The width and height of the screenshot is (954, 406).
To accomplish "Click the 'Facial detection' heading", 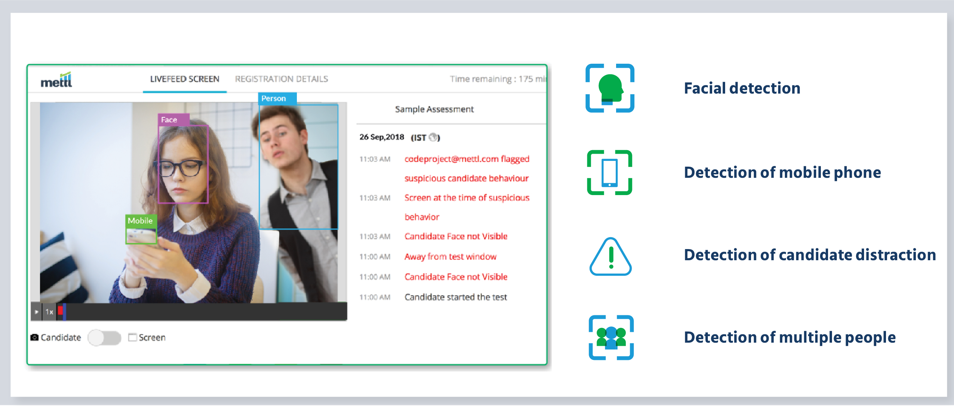I will (742, 88).
